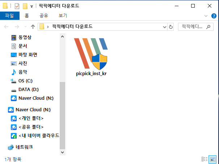Image resolution: width=219 pixels, height=164 pixels.
Task: Open the recent locations dropdown arrow
Action: click(25, 26)
